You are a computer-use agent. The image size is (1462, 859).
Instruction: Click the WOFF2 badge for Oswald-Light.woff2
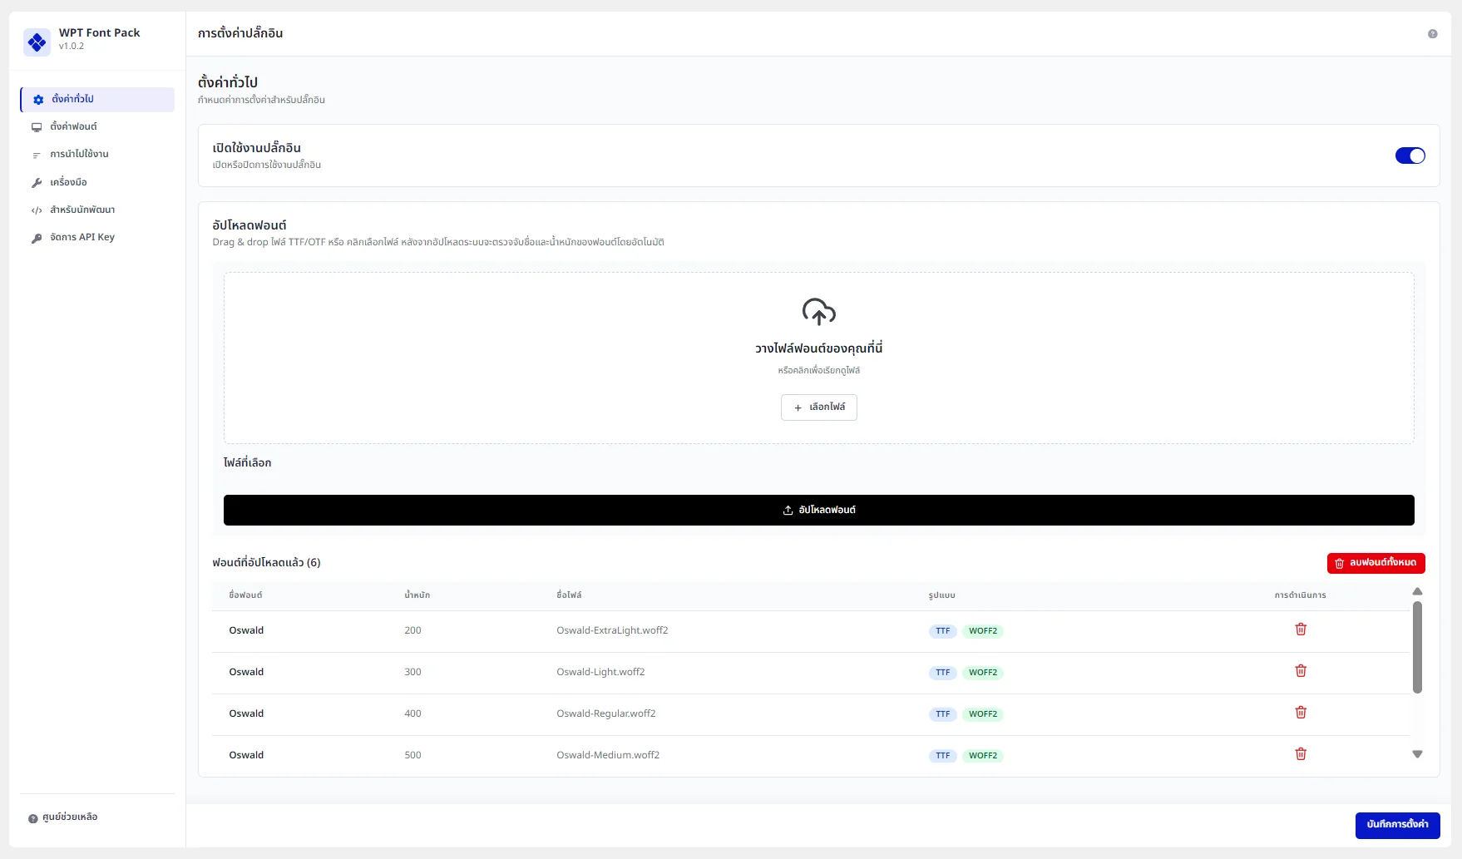point(983,673)
